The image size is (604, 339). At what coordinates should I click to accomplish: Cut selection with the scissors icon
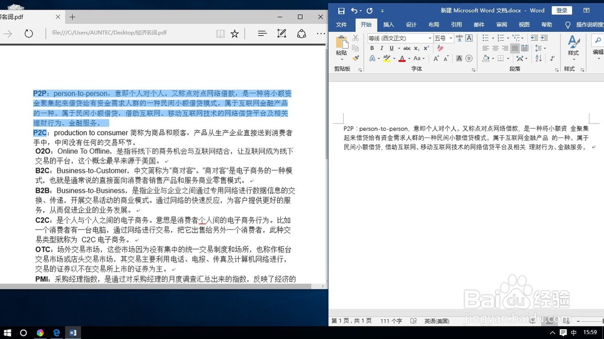coord(356,38)
